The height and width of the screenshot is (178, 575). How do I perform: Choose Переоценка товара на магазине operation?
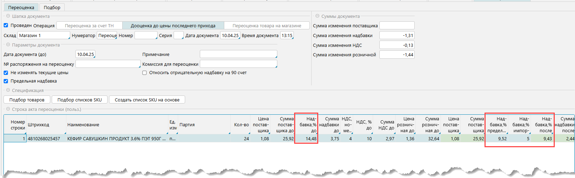267,26
